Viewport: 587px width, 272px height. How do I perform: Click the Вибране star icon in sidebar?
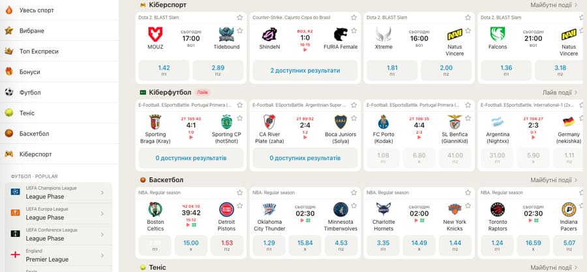click(9, 31)
